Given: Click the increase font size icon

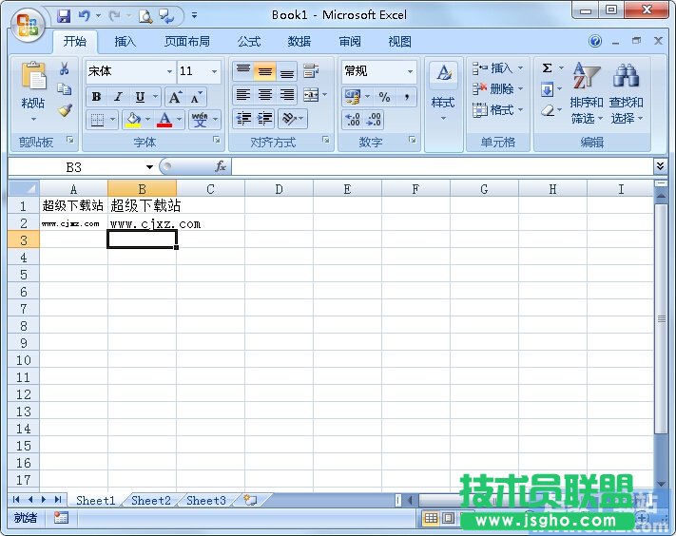Looking at the screenshot, I should pos(175,97).
